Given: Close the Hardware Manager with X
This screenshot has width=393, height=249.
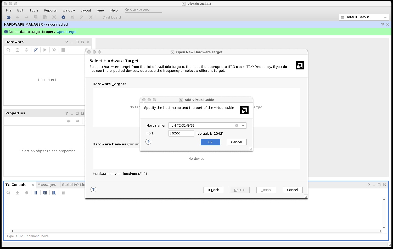Looking at the screenshot, I should click(x=388, y=25).
